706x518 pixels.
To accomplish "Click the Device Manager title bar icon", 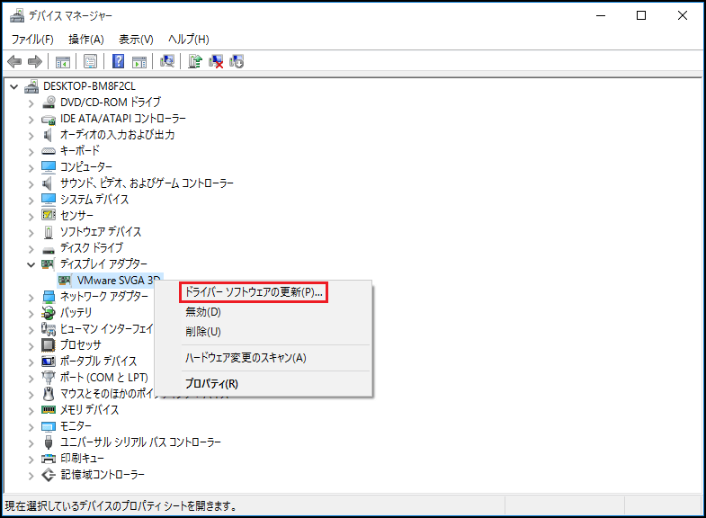I will (x=17, y=16).
